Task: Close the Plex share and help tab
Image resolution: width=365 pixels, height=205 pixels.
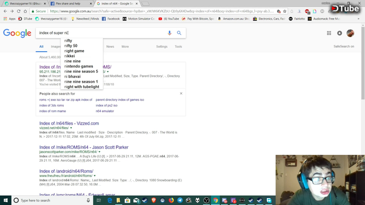Action: (91, 4)
